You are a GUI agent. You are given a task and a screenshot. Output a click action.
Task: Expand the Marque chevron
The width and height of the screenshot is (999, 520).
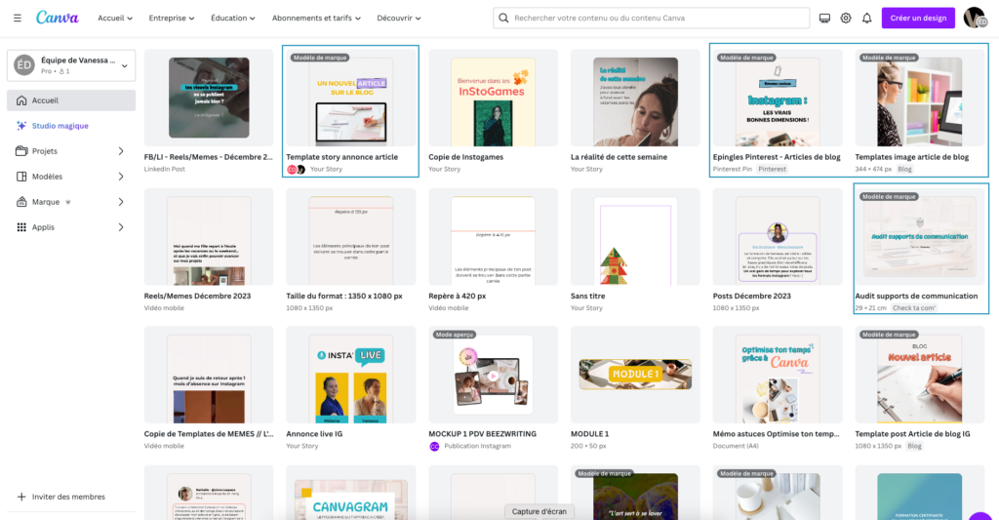[121, 202]
